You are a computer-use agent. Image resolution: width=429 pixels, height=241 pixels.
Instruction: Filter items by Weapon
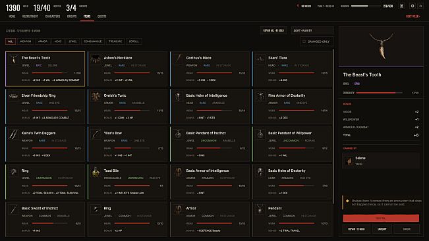tap(26, 41)
